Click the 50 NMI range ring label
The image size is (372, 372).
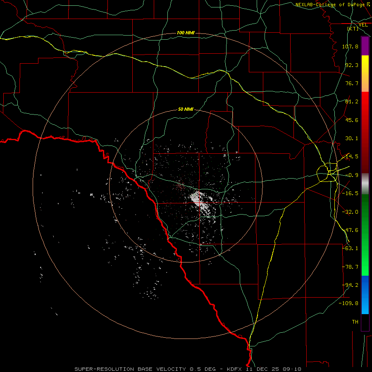[x=186, y=109]
